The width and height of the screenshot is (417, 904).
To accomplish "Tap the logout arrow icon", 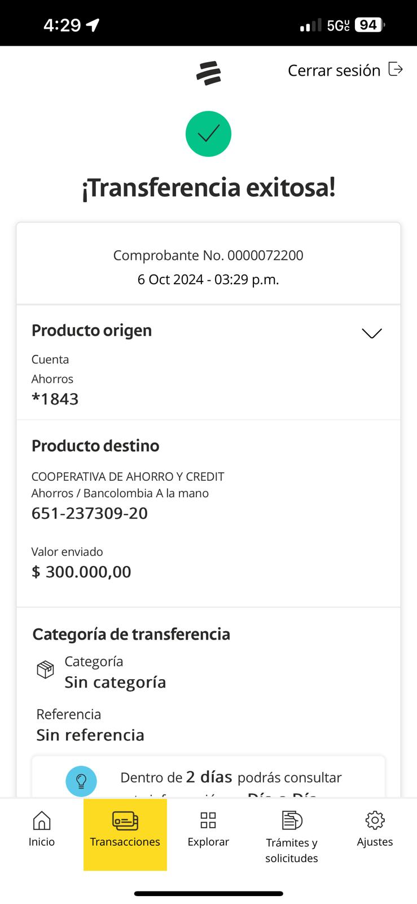I will (x=396, y=69).
